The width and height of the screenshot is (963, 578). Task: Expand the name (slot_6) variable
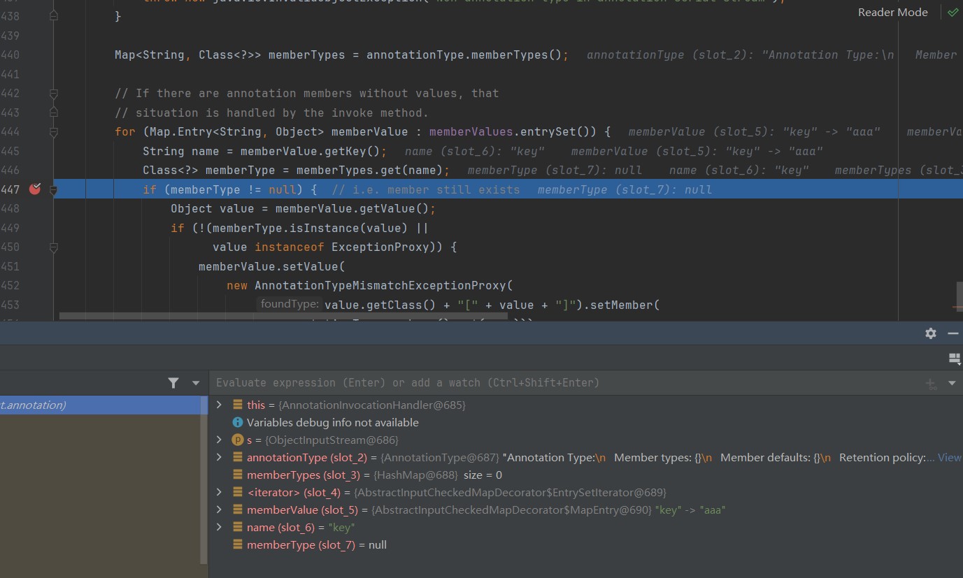(219, 527)
